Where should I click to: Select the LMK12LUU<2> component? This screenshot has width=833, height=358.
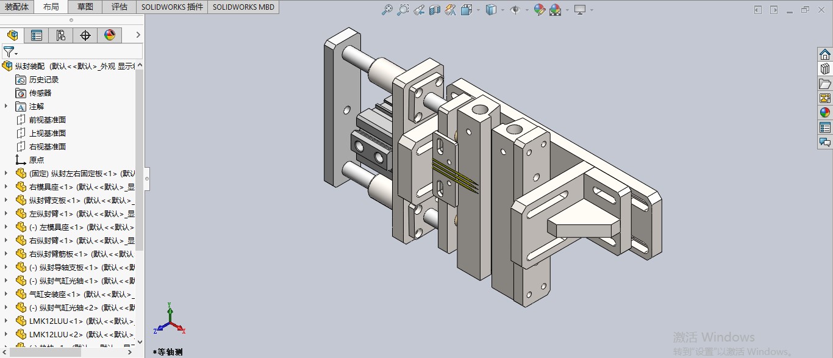click(75, 334)
